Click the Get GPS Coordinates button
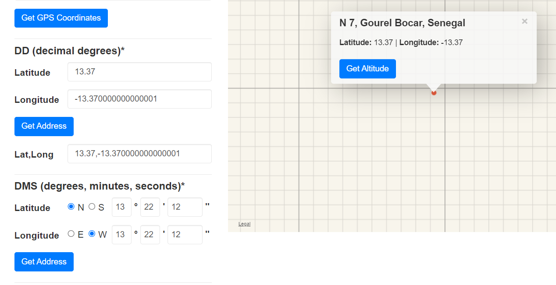Viewport: 556px width, 285px height. pos(61,18)
